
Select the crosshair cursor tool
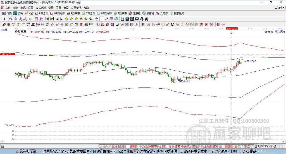click(102, 19)
